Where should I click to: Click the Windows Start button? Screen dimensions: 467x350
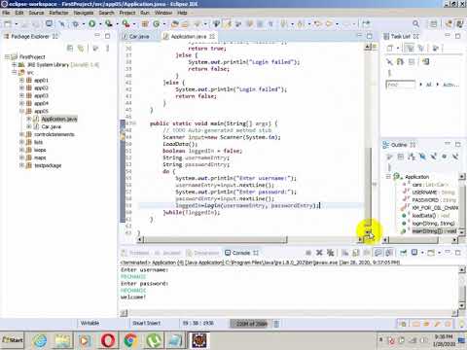tap(13, 340)
